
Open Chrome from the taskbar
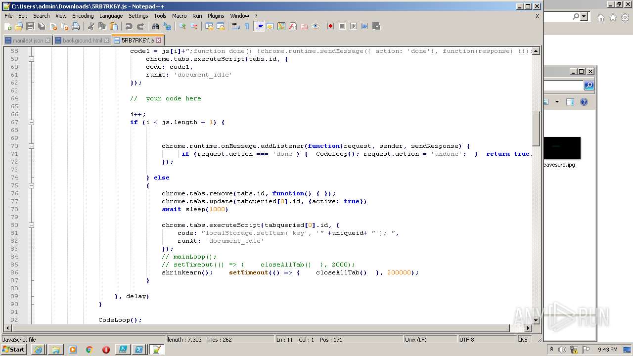coord(89,350)
